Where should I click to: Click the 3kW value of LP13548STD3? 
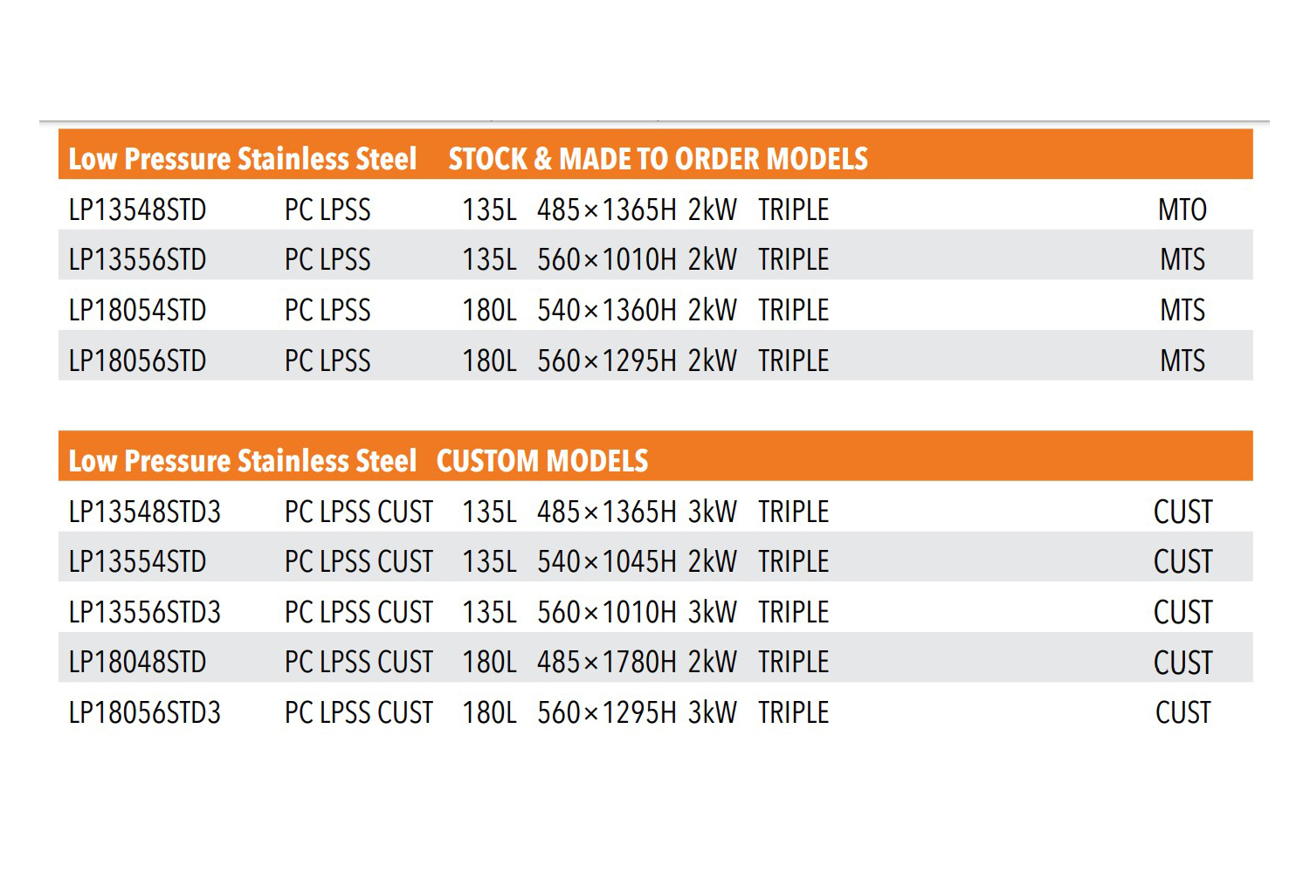tap(713, 512)
